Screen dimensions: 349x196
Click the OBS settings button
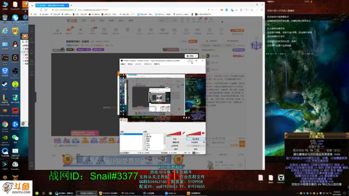(175, 139)
